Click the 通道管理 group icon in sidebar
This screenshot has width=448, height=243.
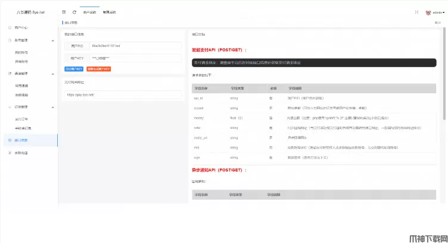(x=10, y=73)
